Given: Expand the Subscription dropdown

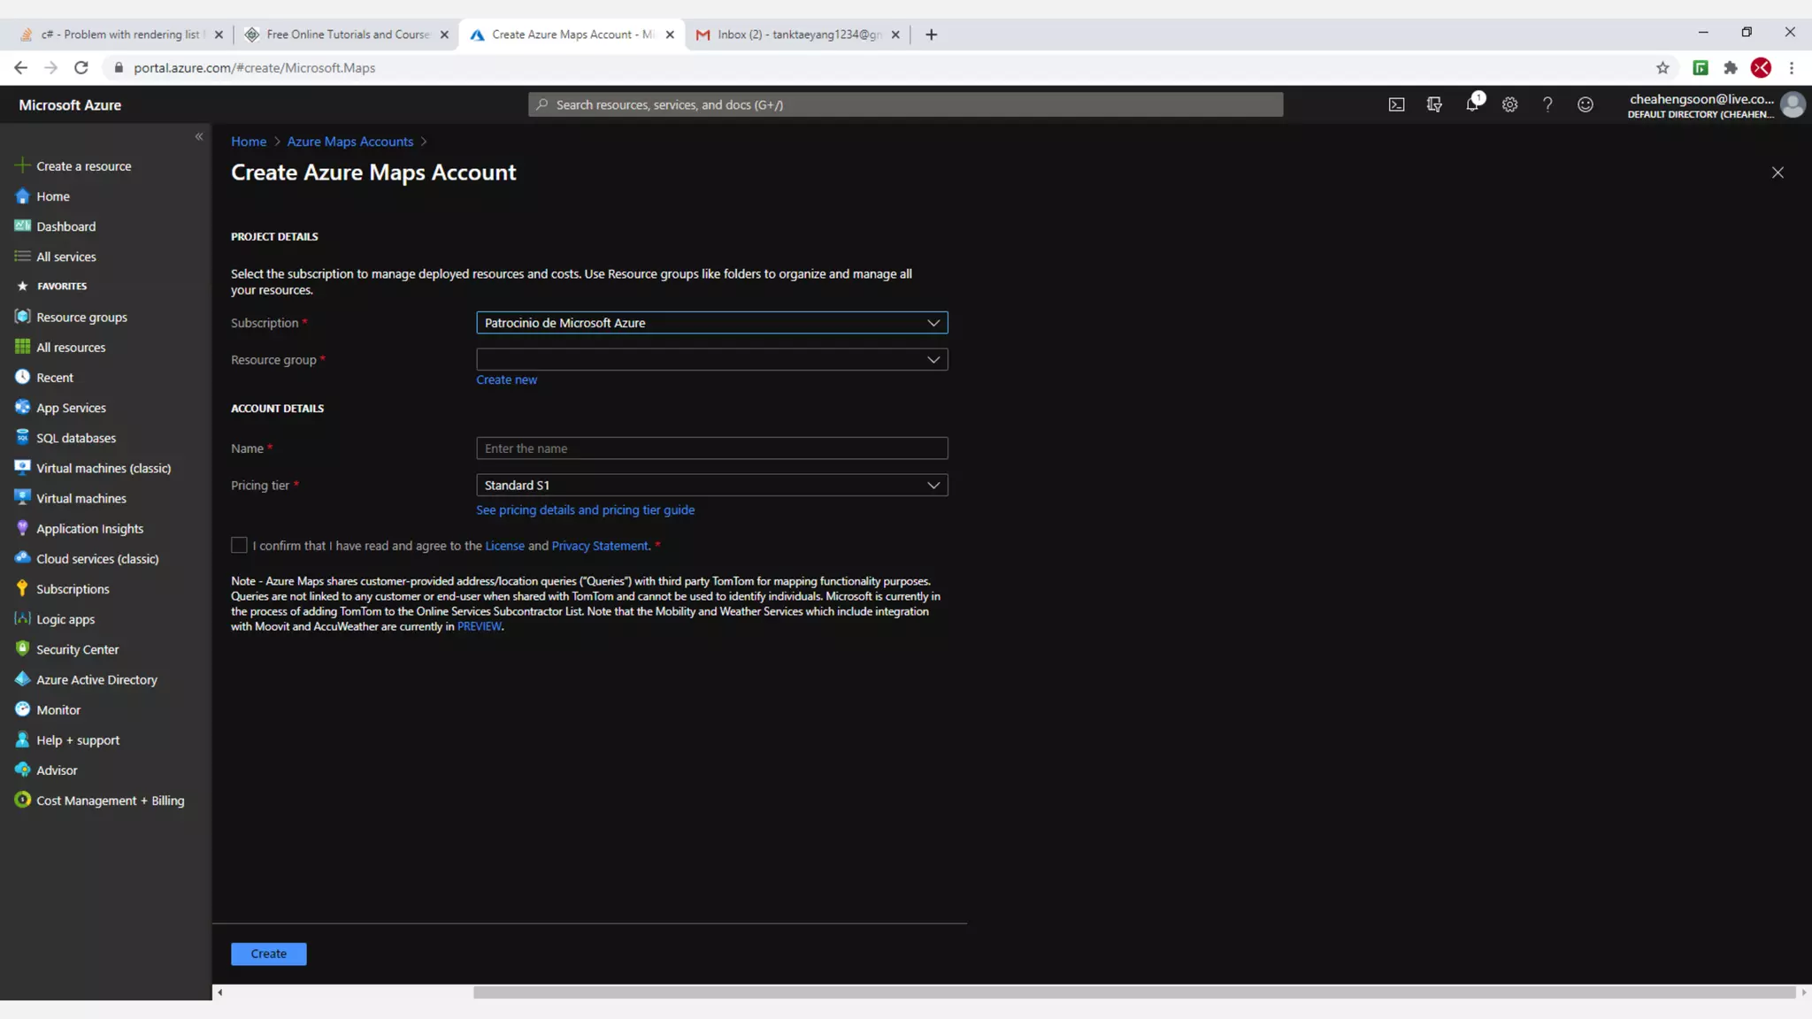Looking at the screenshot, I should point(711,323).
